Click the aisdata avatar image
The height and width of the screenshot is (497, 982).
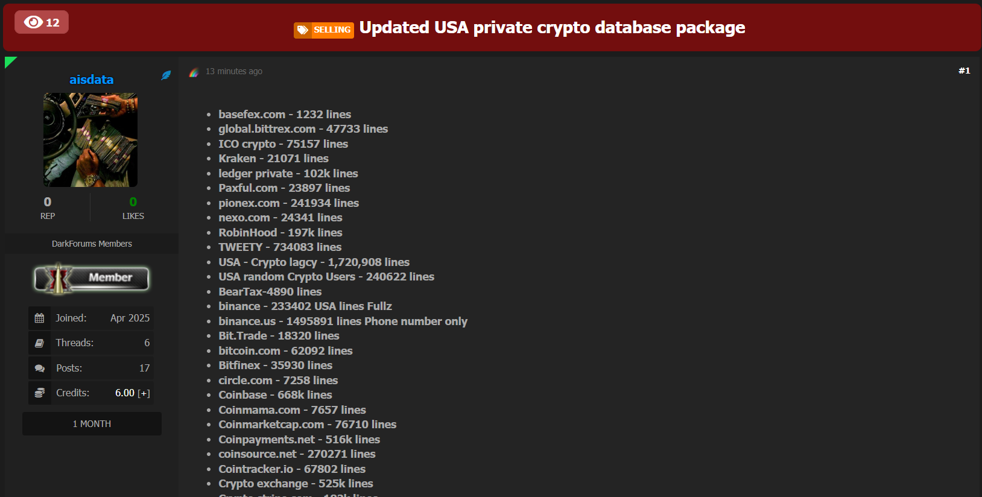click(90, 140)
